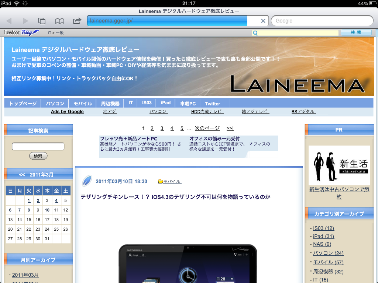Go to page 4 in pagination
The height and width of the screenshot is (283, 378).
(172, 129)
